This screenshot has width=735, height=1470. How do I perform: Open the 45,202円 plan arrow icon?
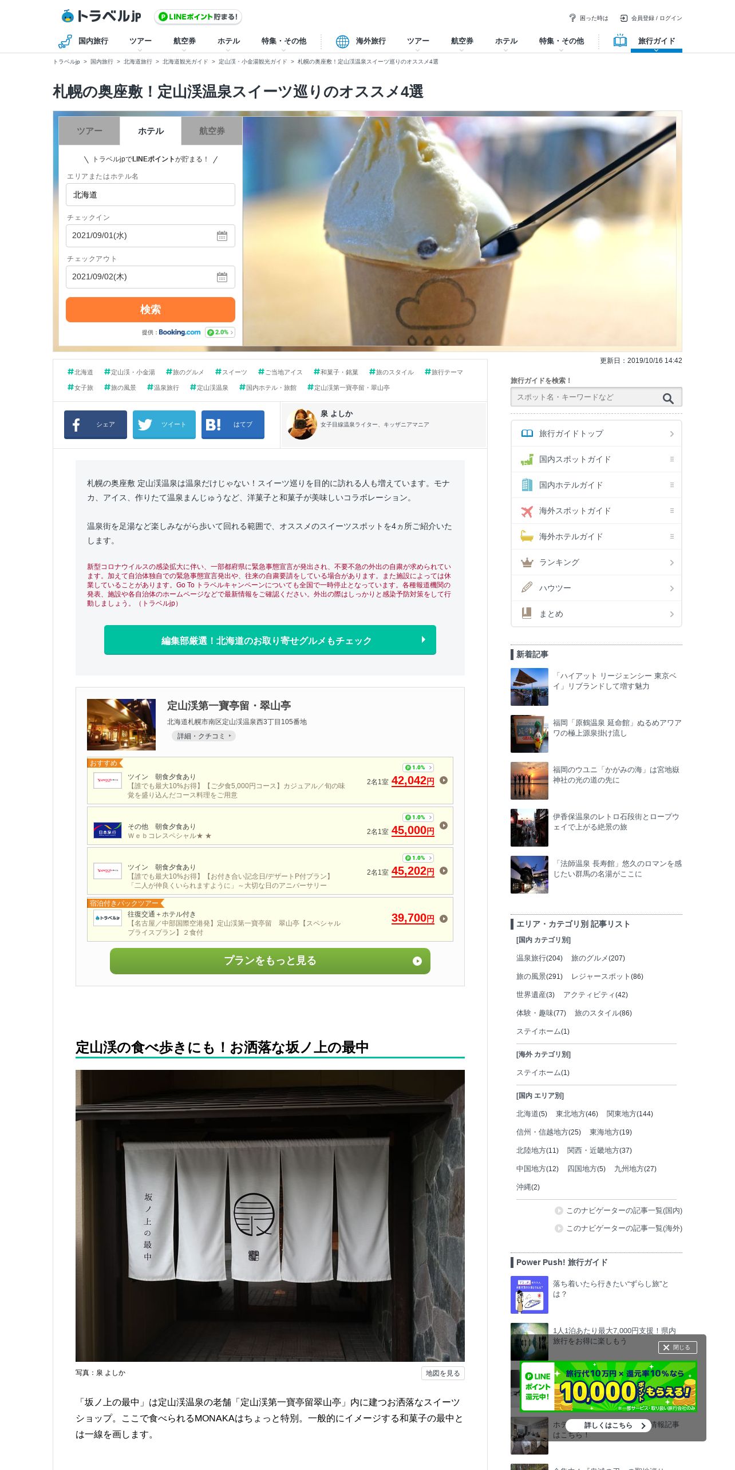pyautogui.click(x=444, y=871)
